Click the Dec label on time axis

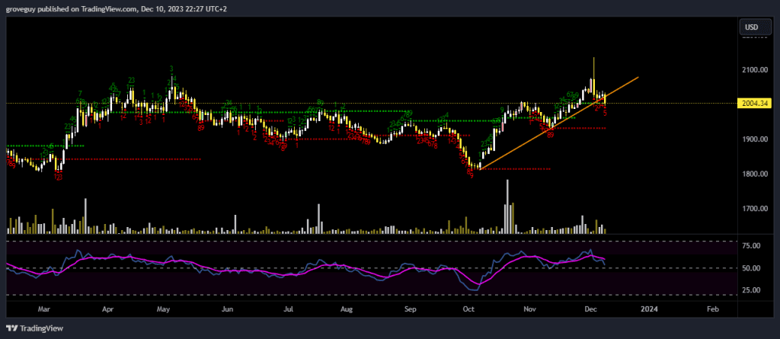[x=590, y=309]
